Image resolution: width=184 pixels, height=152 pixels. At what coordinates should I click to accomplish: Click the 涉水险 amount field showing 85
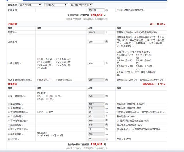click(x=96, y=139)
